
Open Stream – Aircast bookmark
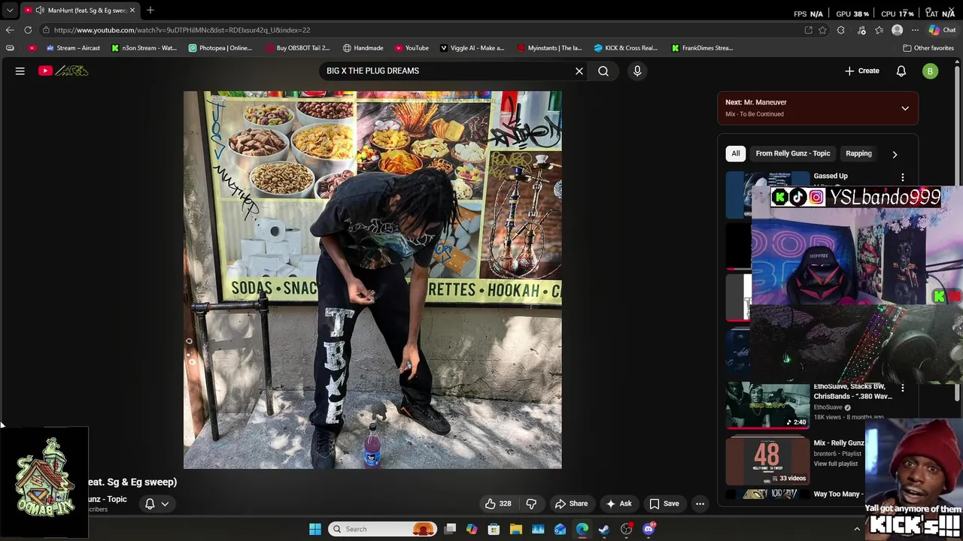tap(73, 48)
